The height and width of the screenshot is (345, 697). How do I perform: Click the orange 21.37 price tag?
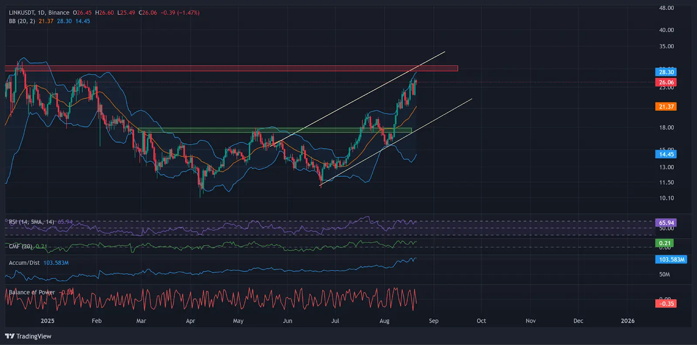coord(666,107)
